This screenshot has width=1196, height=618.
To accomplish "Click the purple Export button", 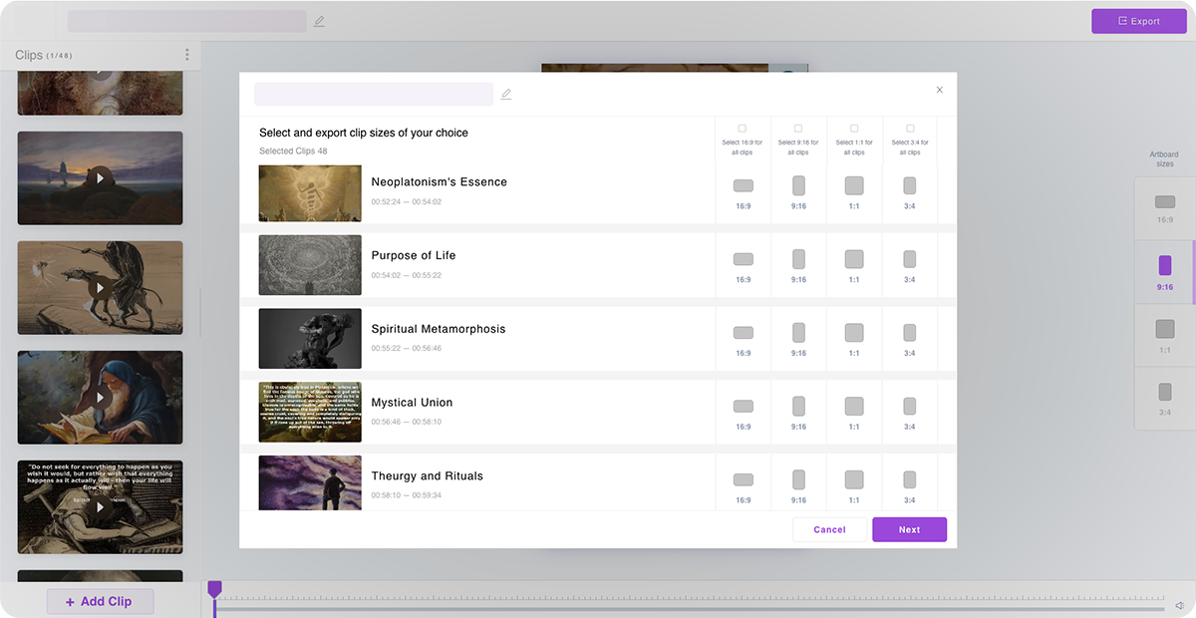I will pyautogui.click(x=1138, y=21).
